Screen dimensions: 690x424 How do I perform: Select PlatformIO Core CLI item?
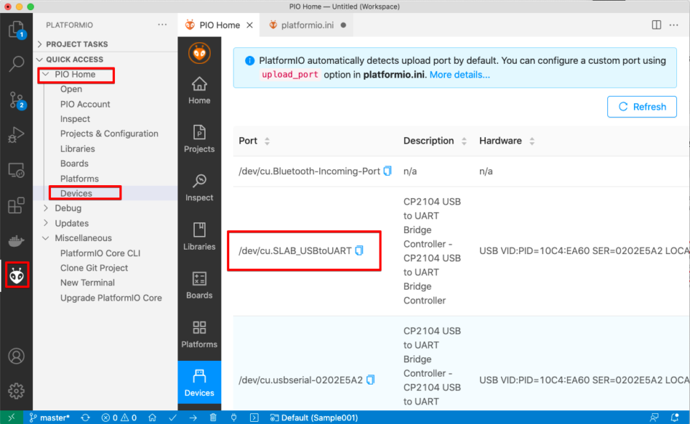101,253
